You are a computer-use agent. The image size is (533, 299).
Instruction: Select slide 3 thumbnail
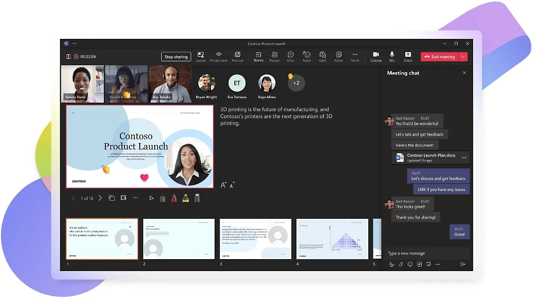(x=256, y=239)
